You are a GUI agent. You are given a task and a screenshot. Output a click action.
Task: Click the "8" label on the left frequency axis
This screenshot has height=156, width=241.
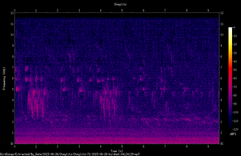[13, 57]
